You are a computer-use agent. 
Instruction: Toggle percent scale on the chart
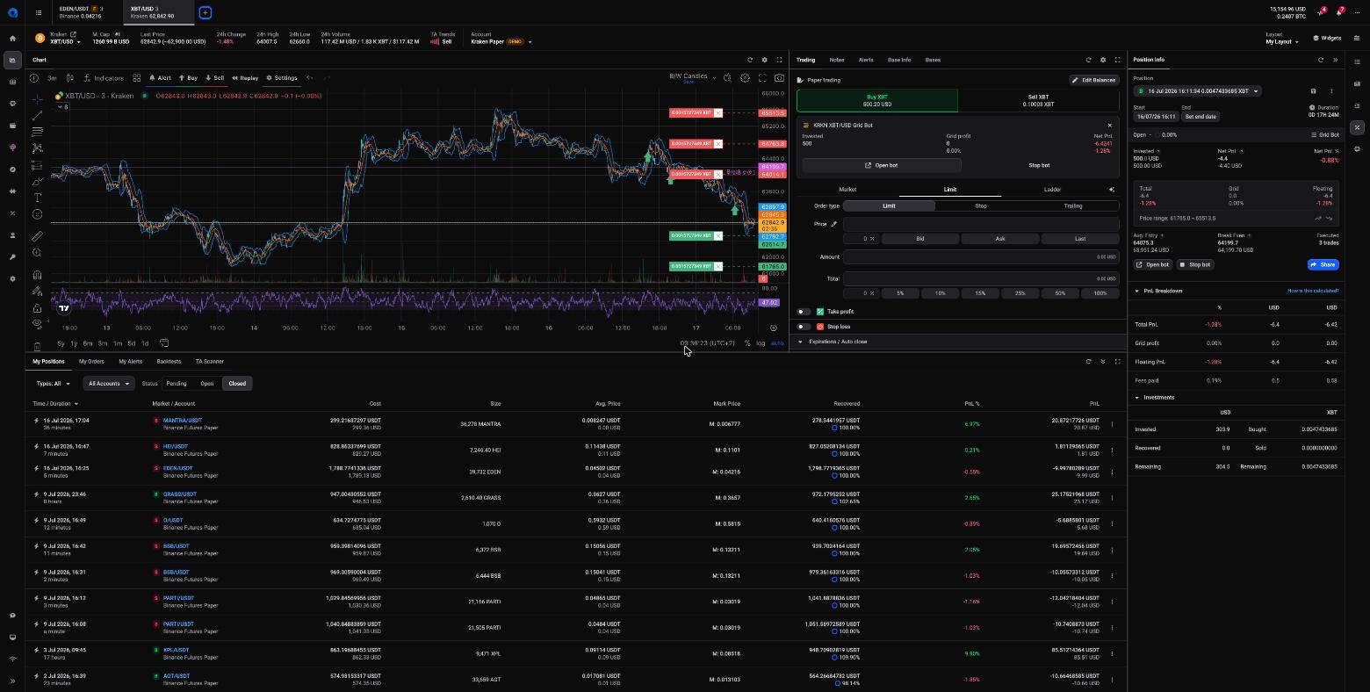point(747,343)
